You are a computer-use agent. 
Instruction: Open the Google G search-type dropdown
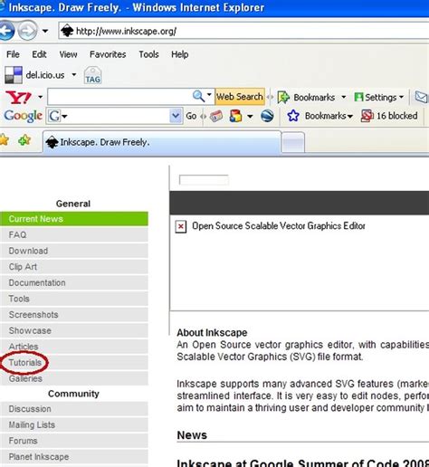click(57, 116)
